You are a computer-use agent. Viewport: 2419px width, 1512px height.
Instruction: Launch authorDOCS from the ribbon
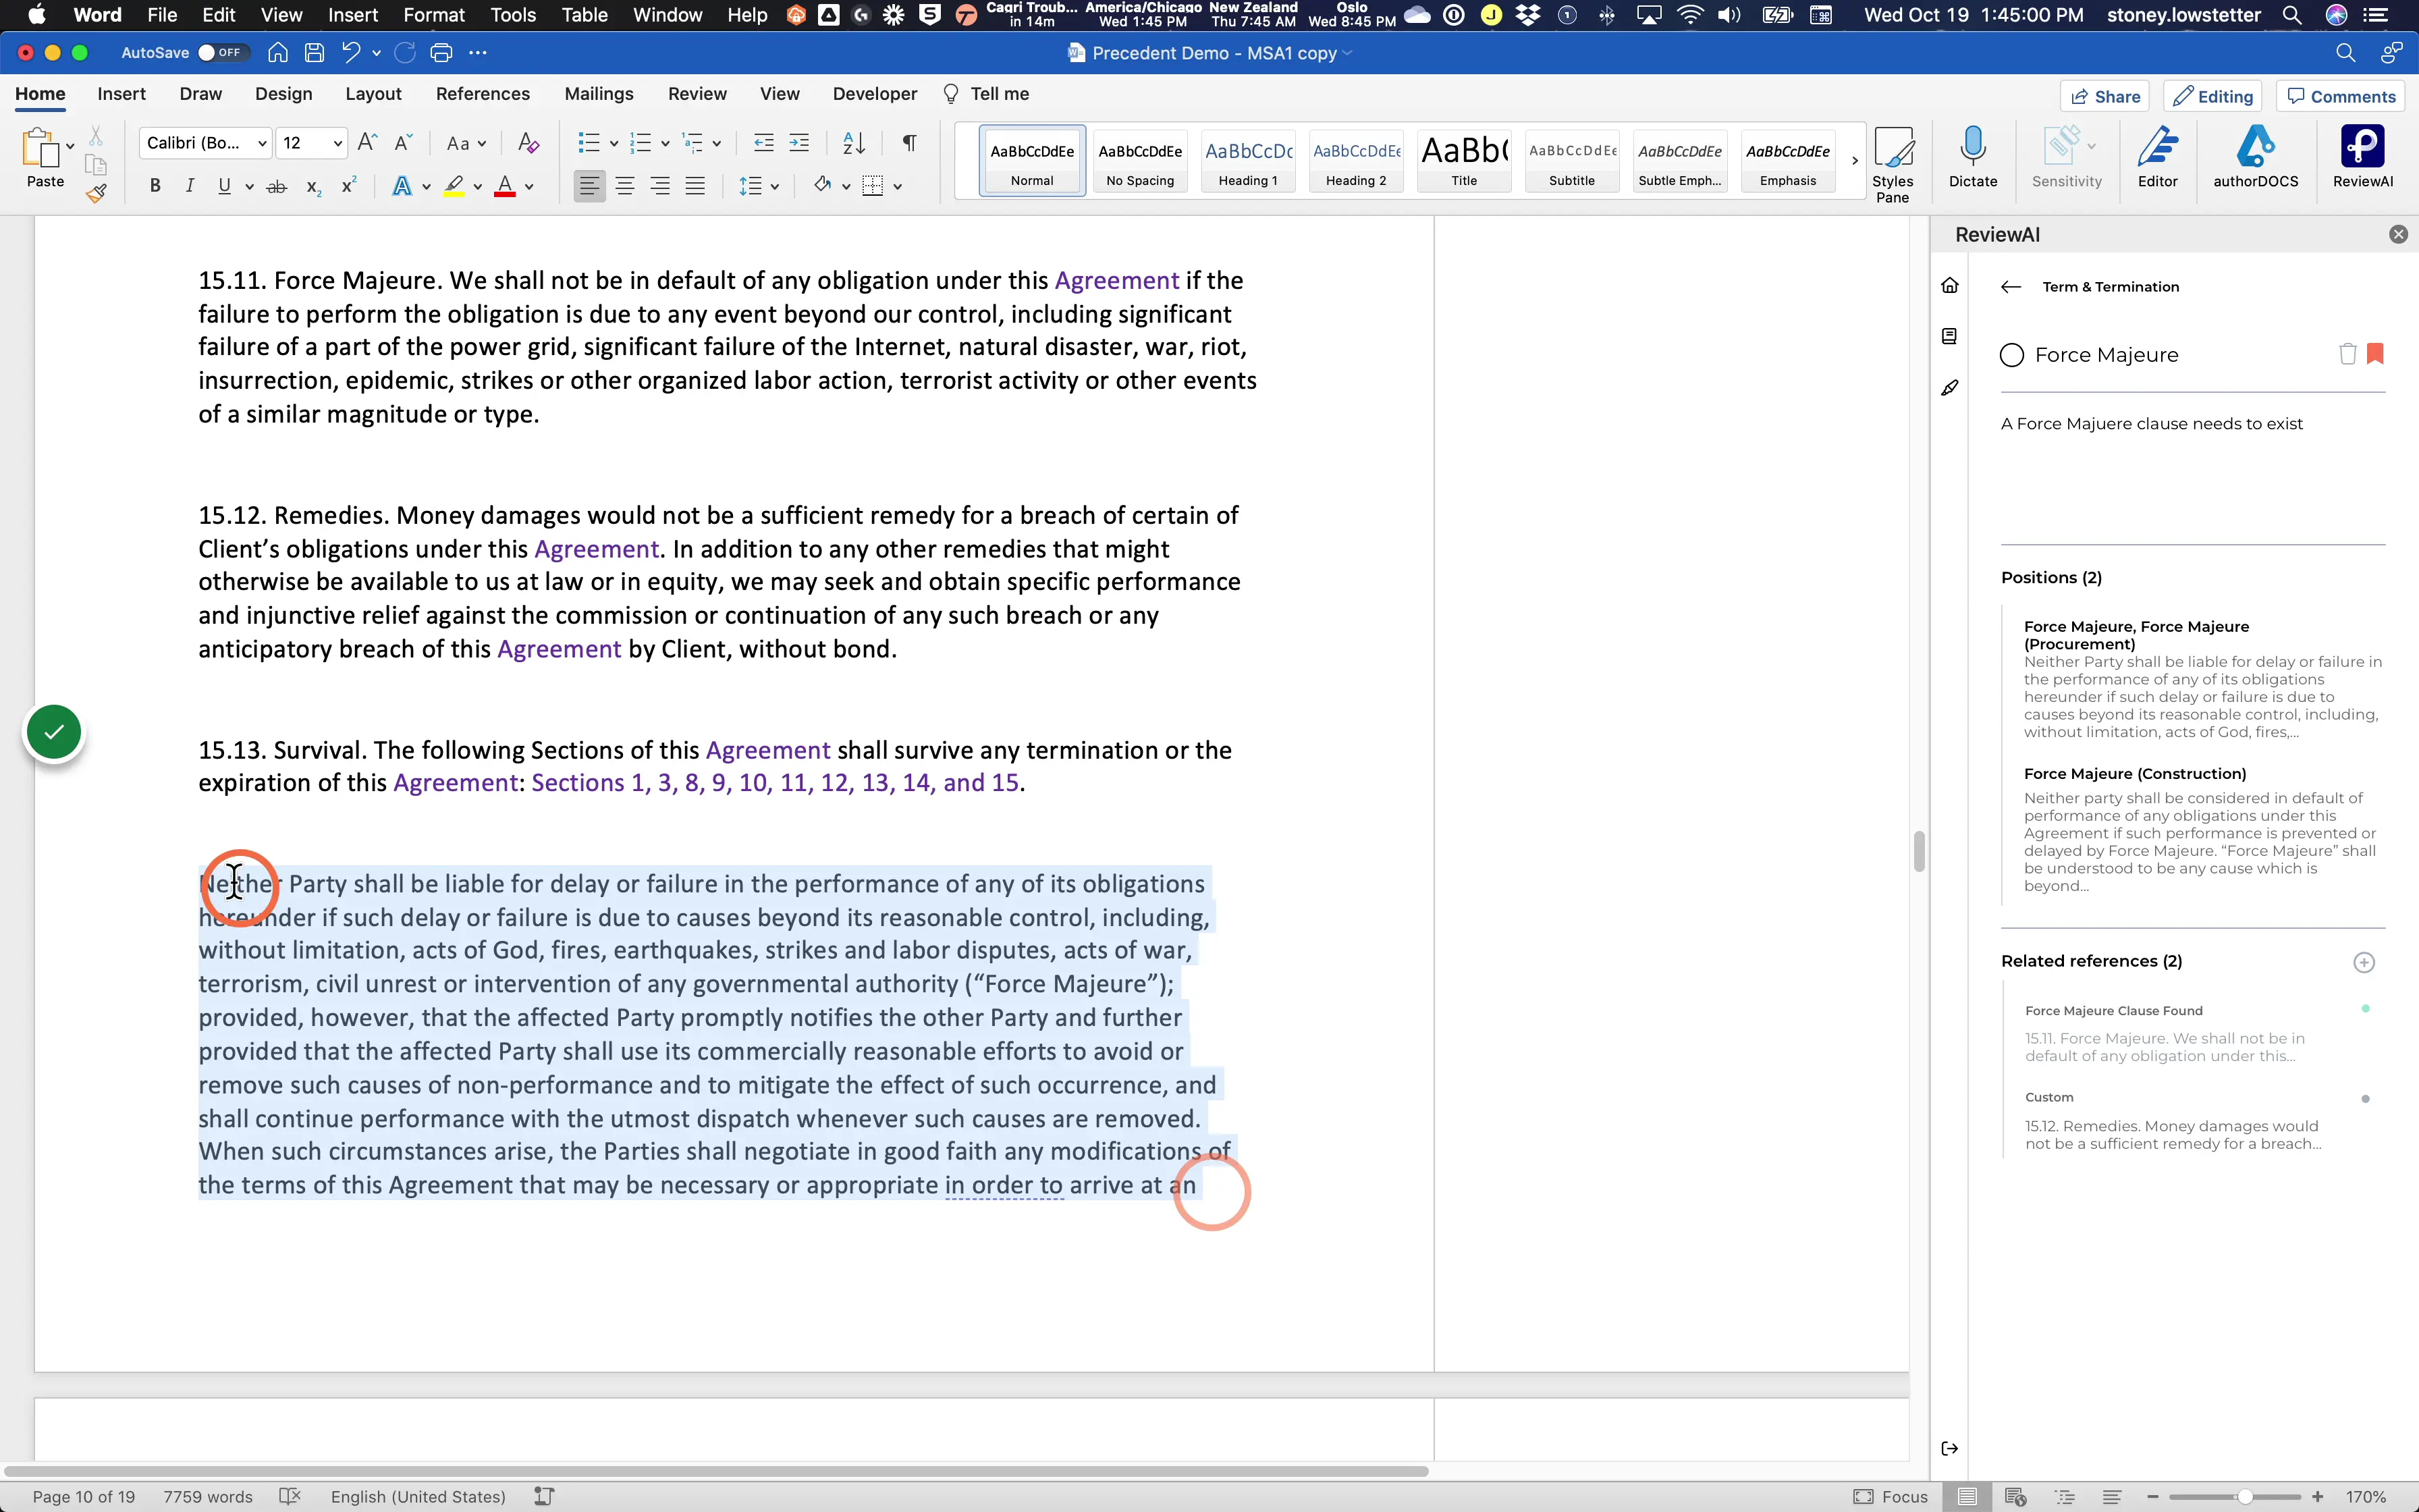[x=2255, y=157]
